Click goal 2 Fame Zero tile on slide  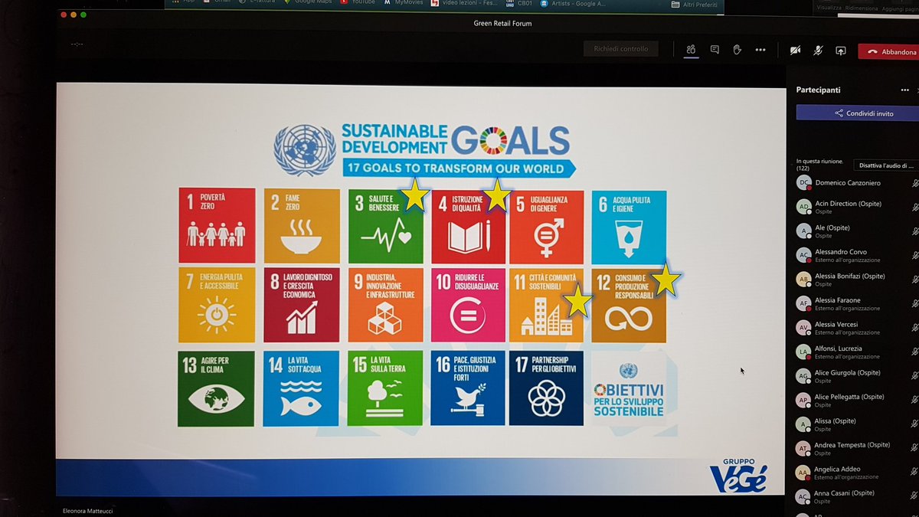click(301, 225)
